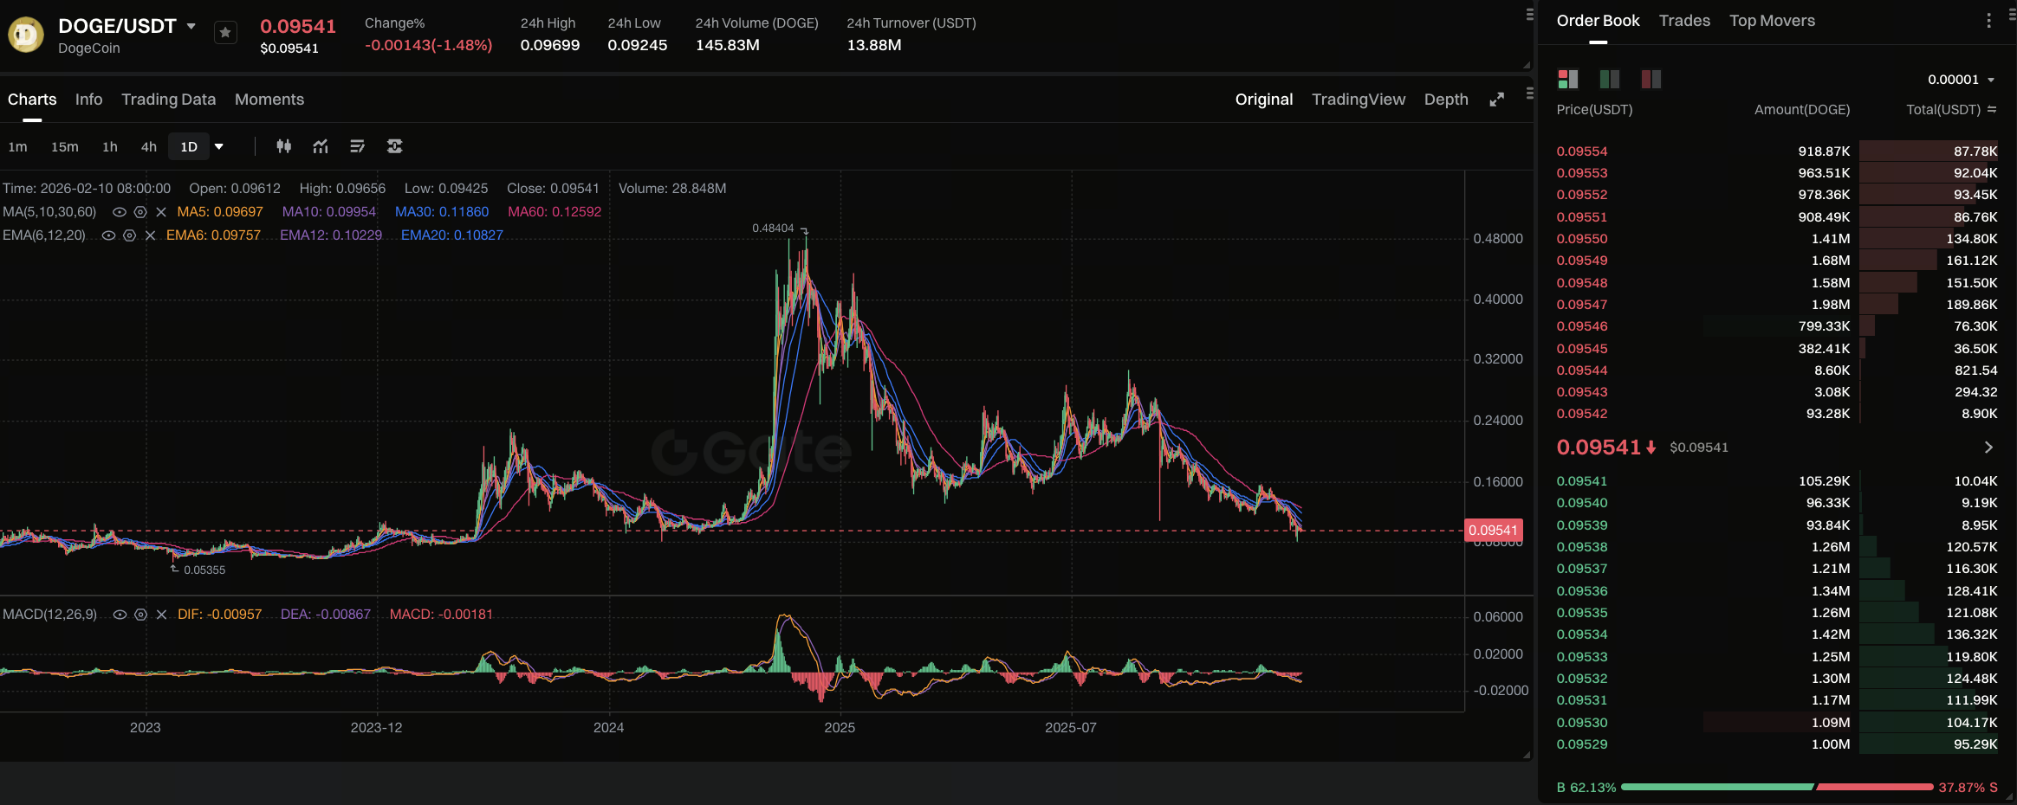The width and height of the screenshot is (2017, 805).
Task: Remove the MACD indicator with its X
Action: (x=160, y=614)
